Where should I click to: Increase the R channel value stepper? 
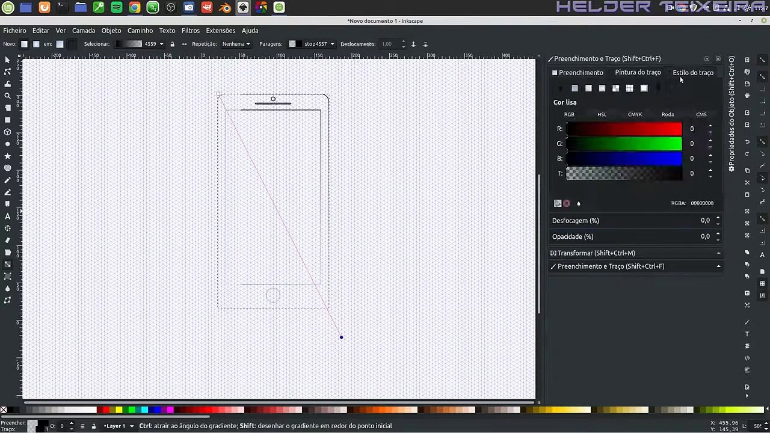[x=710, y=126]
